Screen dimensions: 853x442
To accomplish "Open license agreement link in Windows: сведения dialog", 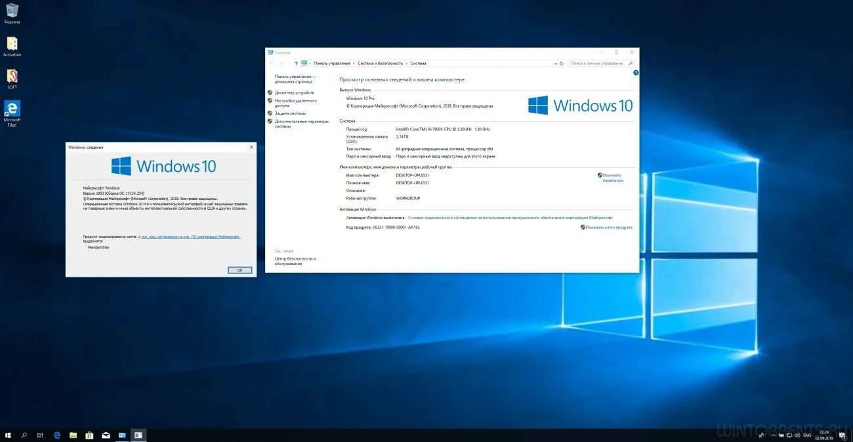I will [x=190, y=236].
